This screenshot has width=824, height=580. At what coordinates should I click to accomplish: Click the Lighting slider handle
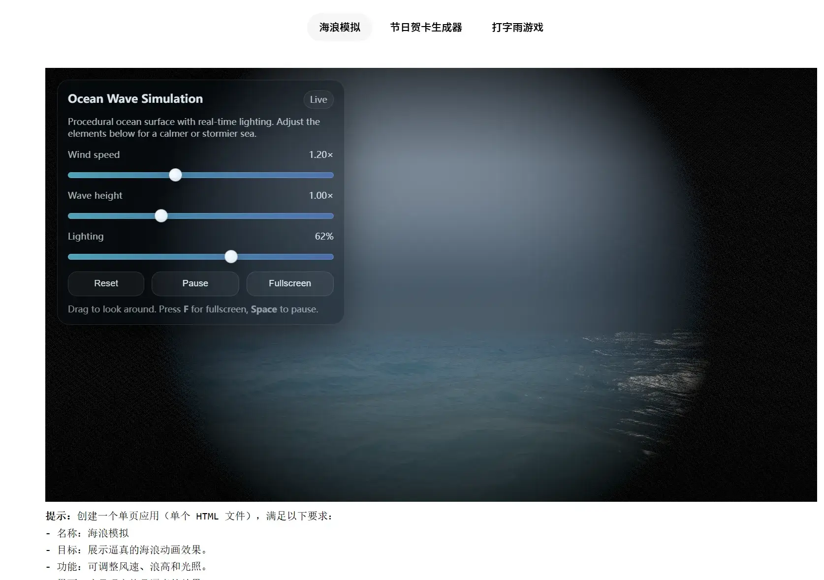click(231, 257)
